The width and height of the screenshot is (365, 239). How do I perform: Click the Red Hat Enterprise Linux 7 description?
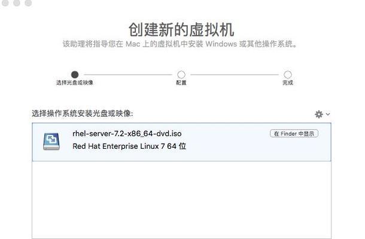[129, 146]
